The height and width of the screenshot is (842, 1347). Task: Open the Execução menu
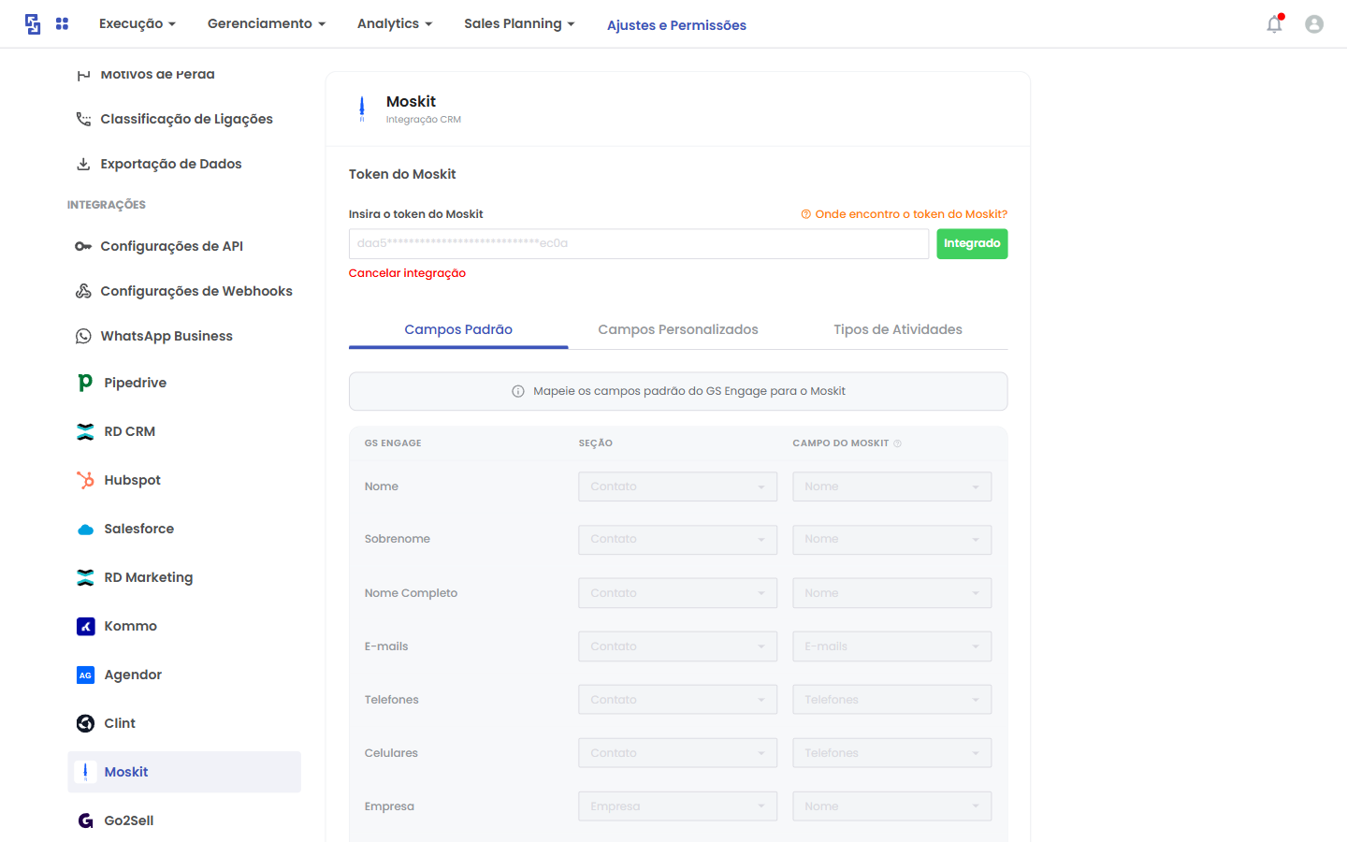(x=138, y=23)
